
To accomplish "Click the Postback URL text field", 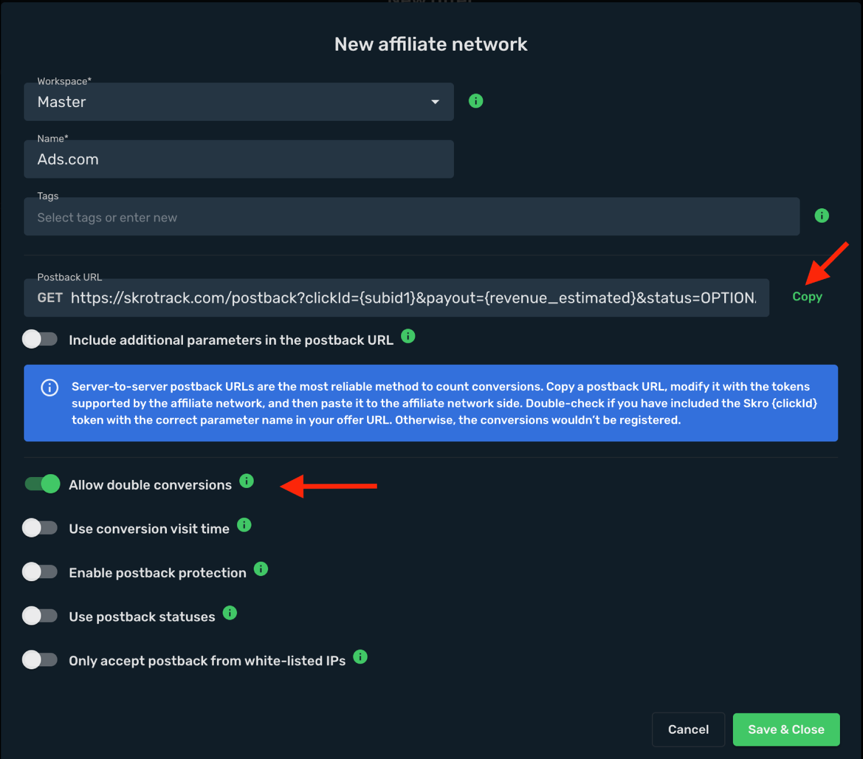I will click(x=396, y=298).
